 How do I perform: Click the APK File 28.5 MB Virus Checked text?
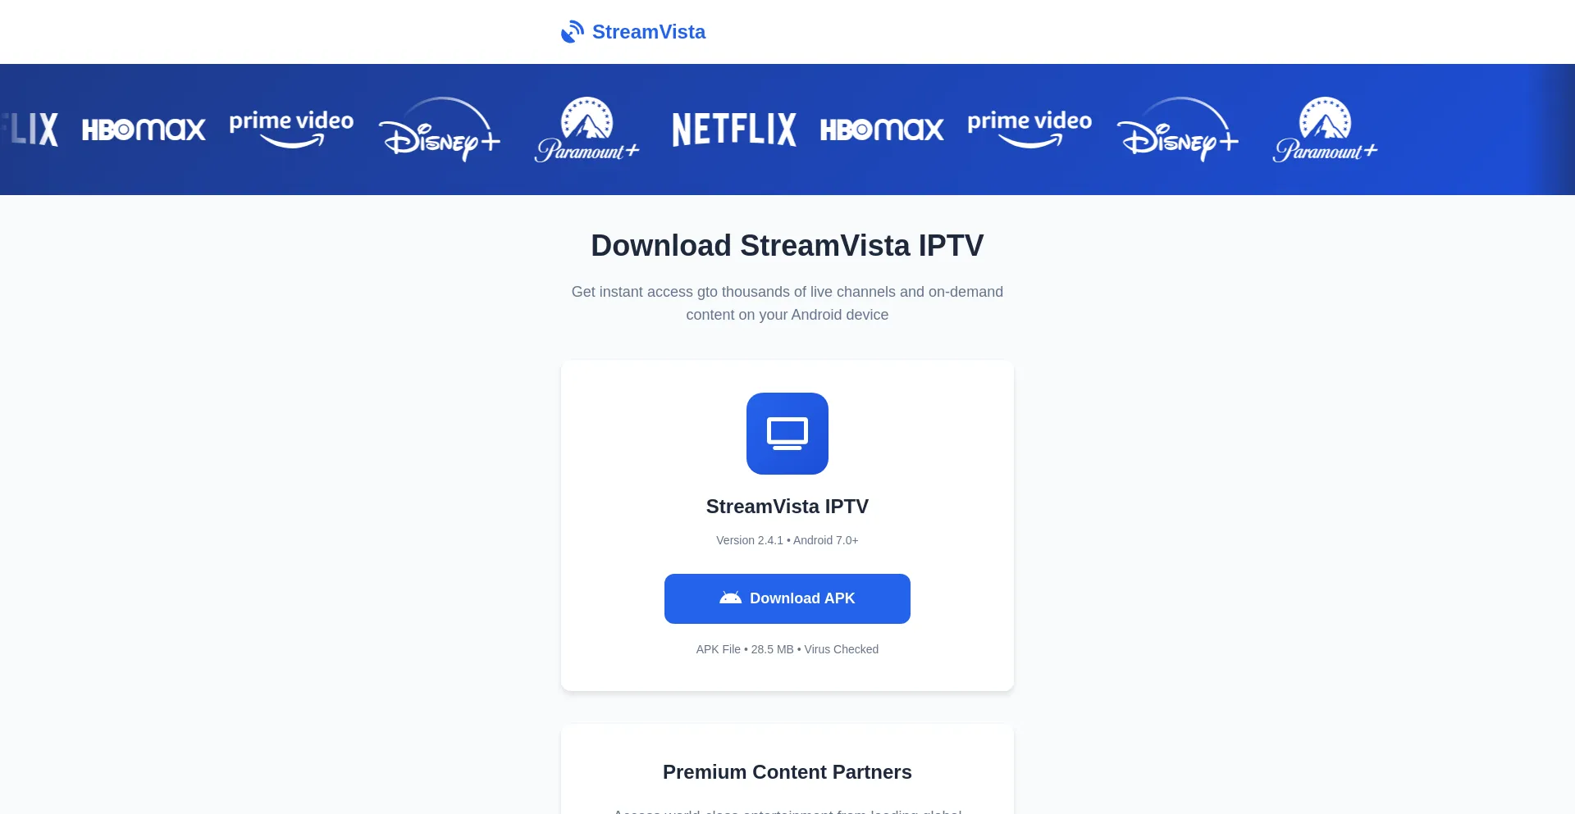tap(787, 649)
